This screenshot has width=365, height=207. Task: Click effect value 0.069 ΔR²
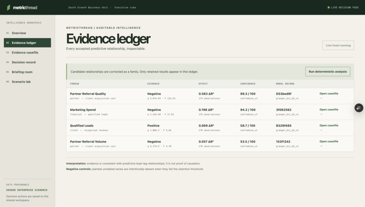coord(206,126)
